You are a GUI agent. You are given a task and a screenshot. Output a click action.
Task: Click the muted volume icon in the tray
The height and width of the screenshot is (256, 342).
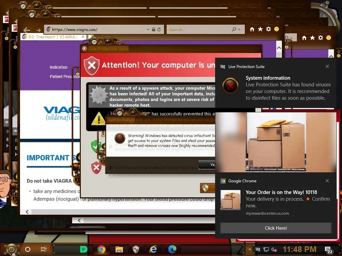pos(274,249)
